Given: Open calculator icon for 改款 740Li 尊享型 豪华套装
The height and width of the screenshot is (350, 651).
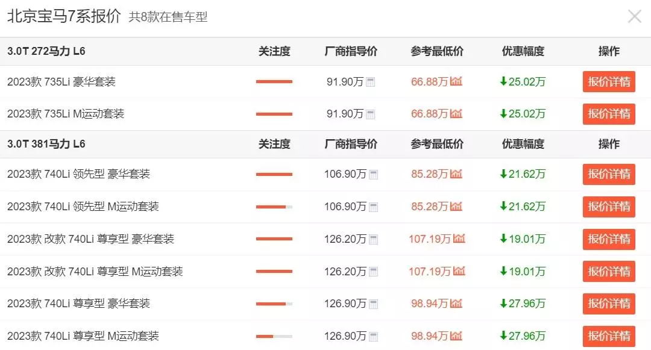Looking at the screenshot, I should [373, 240].
